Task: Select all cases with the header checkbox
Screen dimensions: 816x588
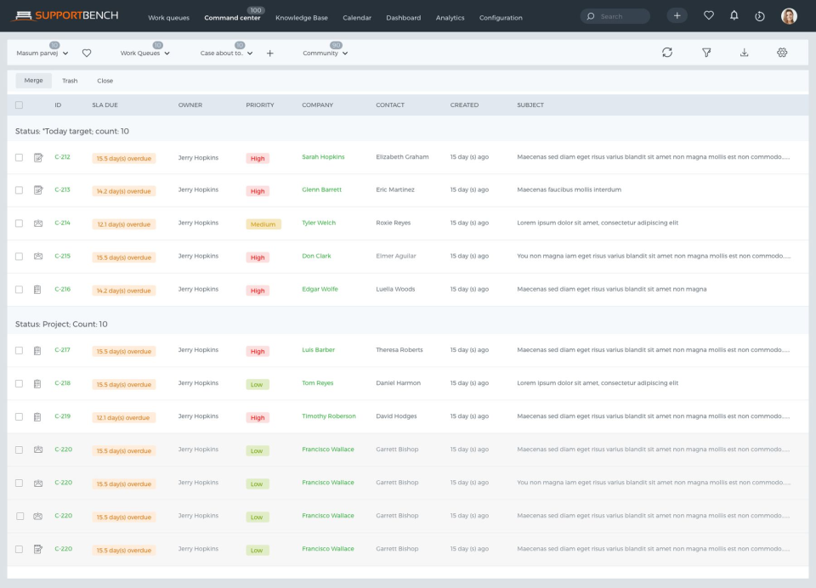Action: tap(19, 105)
